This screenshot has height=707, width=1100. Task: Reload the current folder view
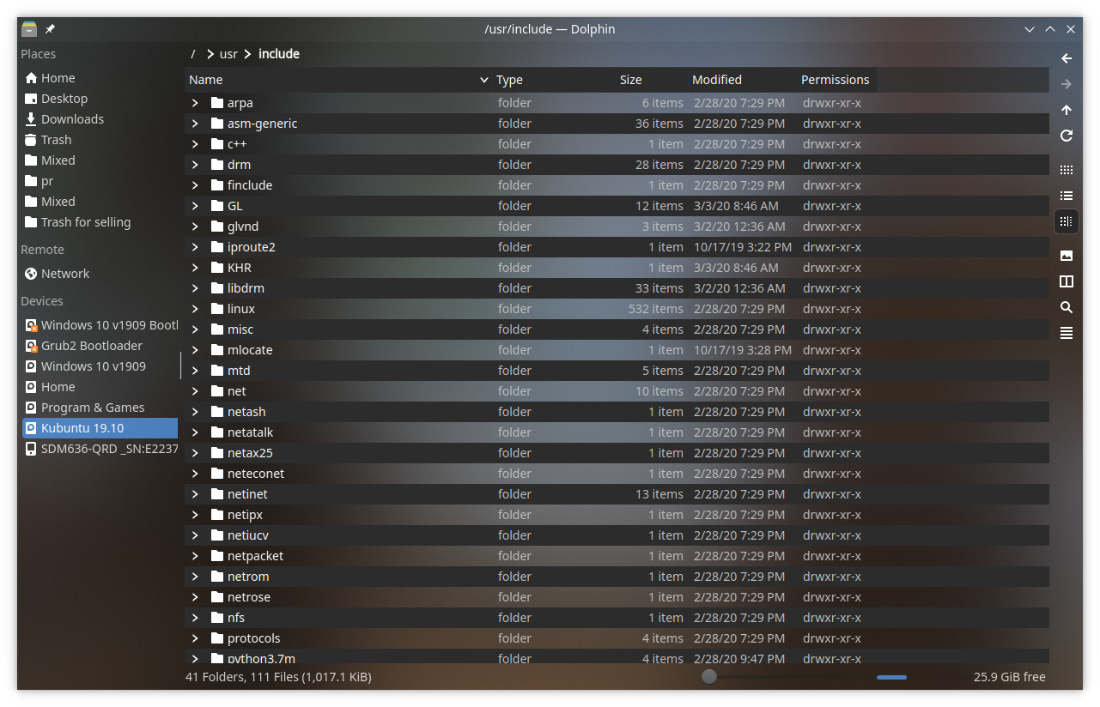click(x=1067, y=136)
